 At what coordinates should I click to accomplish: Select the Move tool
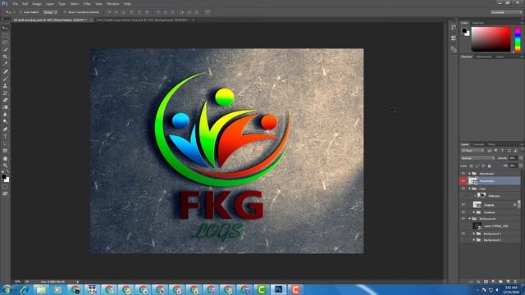[5, 28]
